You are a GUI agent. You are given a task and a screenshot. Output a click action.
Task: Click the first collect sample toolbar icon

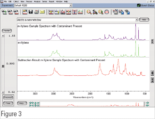4,12
